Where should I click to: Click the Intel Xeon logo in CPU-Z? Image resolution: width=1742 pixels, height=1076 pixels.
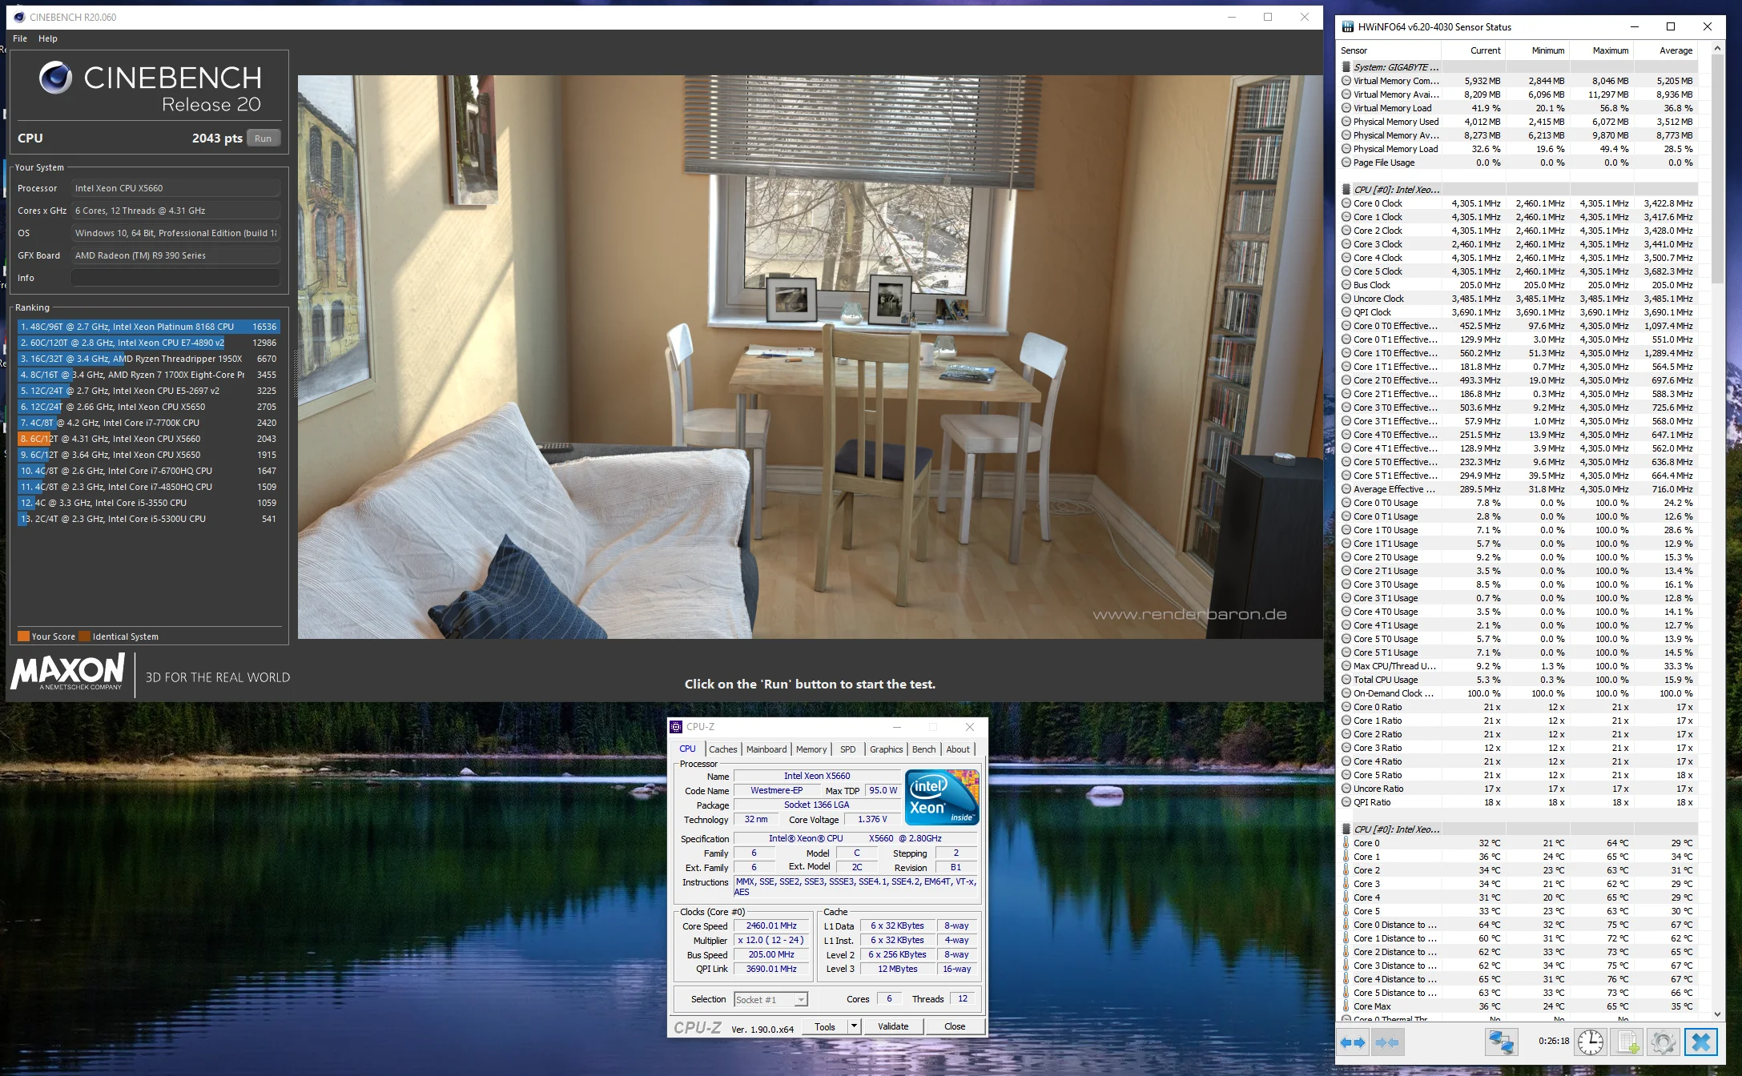pyautogui.click(x=942, y=797)
